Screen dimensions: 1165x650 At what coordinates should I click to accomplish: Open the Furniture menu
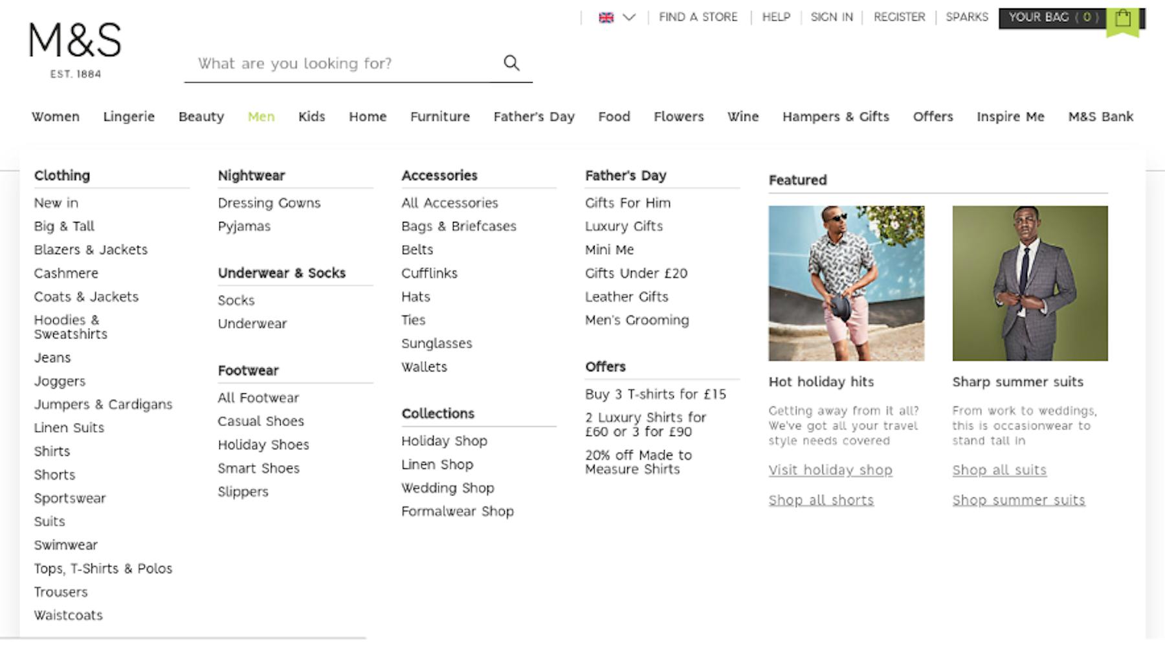click(x=440, y=117)
